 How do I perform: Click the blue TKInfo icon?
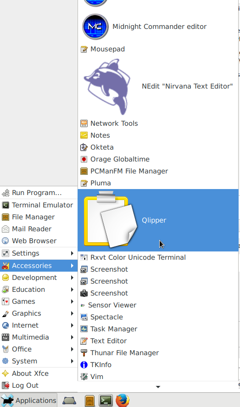pyautogui.click(x=84, y=365)
